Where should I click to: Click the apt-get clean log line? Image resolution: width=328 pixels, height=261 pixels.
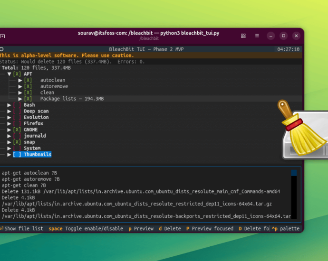[24, 185]
